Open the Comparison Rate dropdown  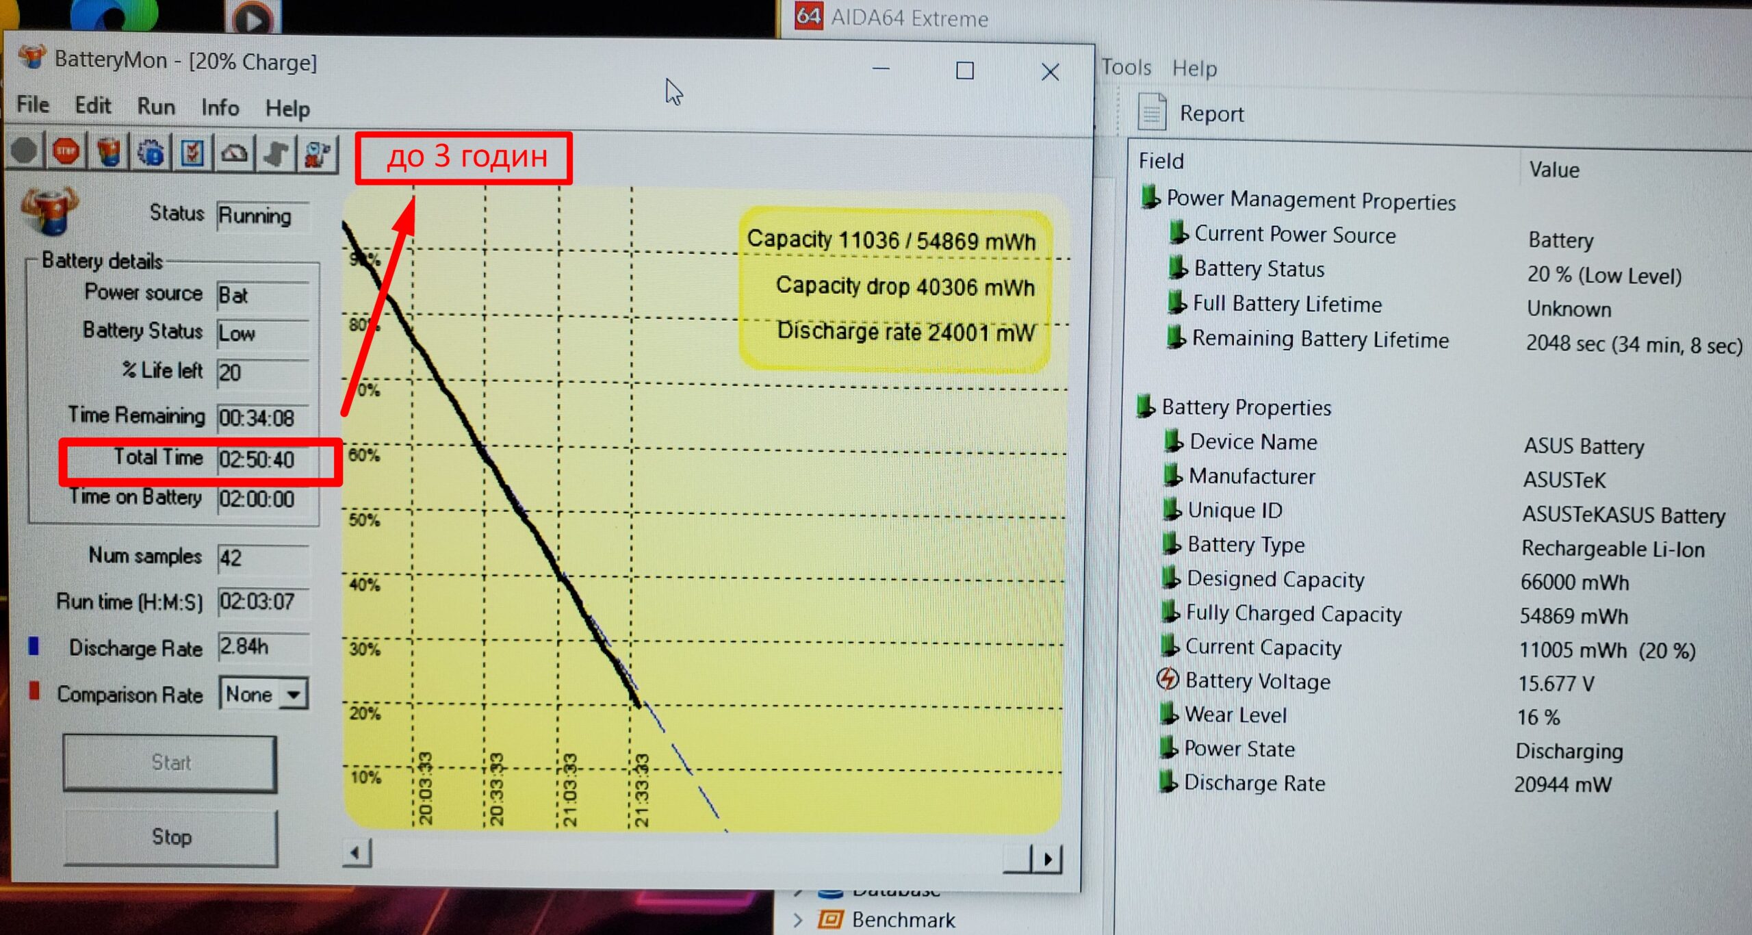click(x=294, y=694)
